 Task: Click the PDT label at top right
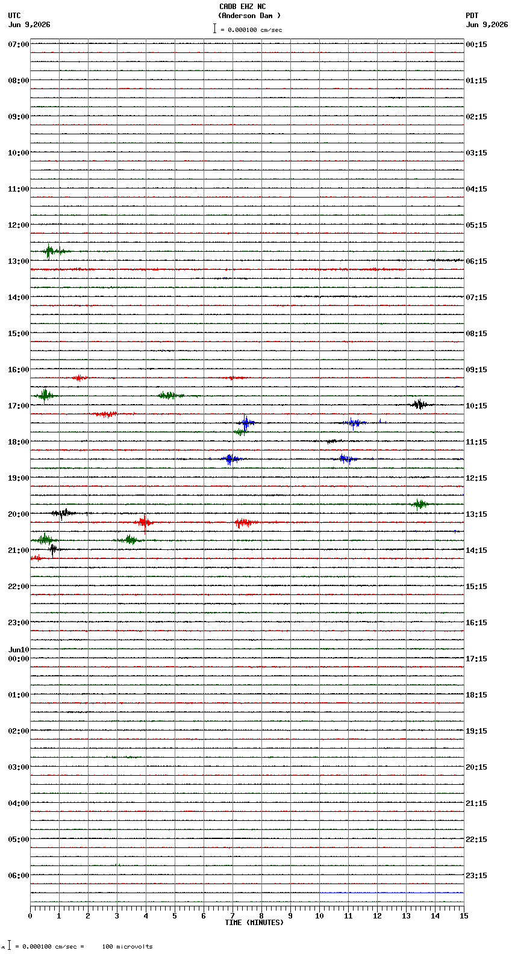pos(472,16)
